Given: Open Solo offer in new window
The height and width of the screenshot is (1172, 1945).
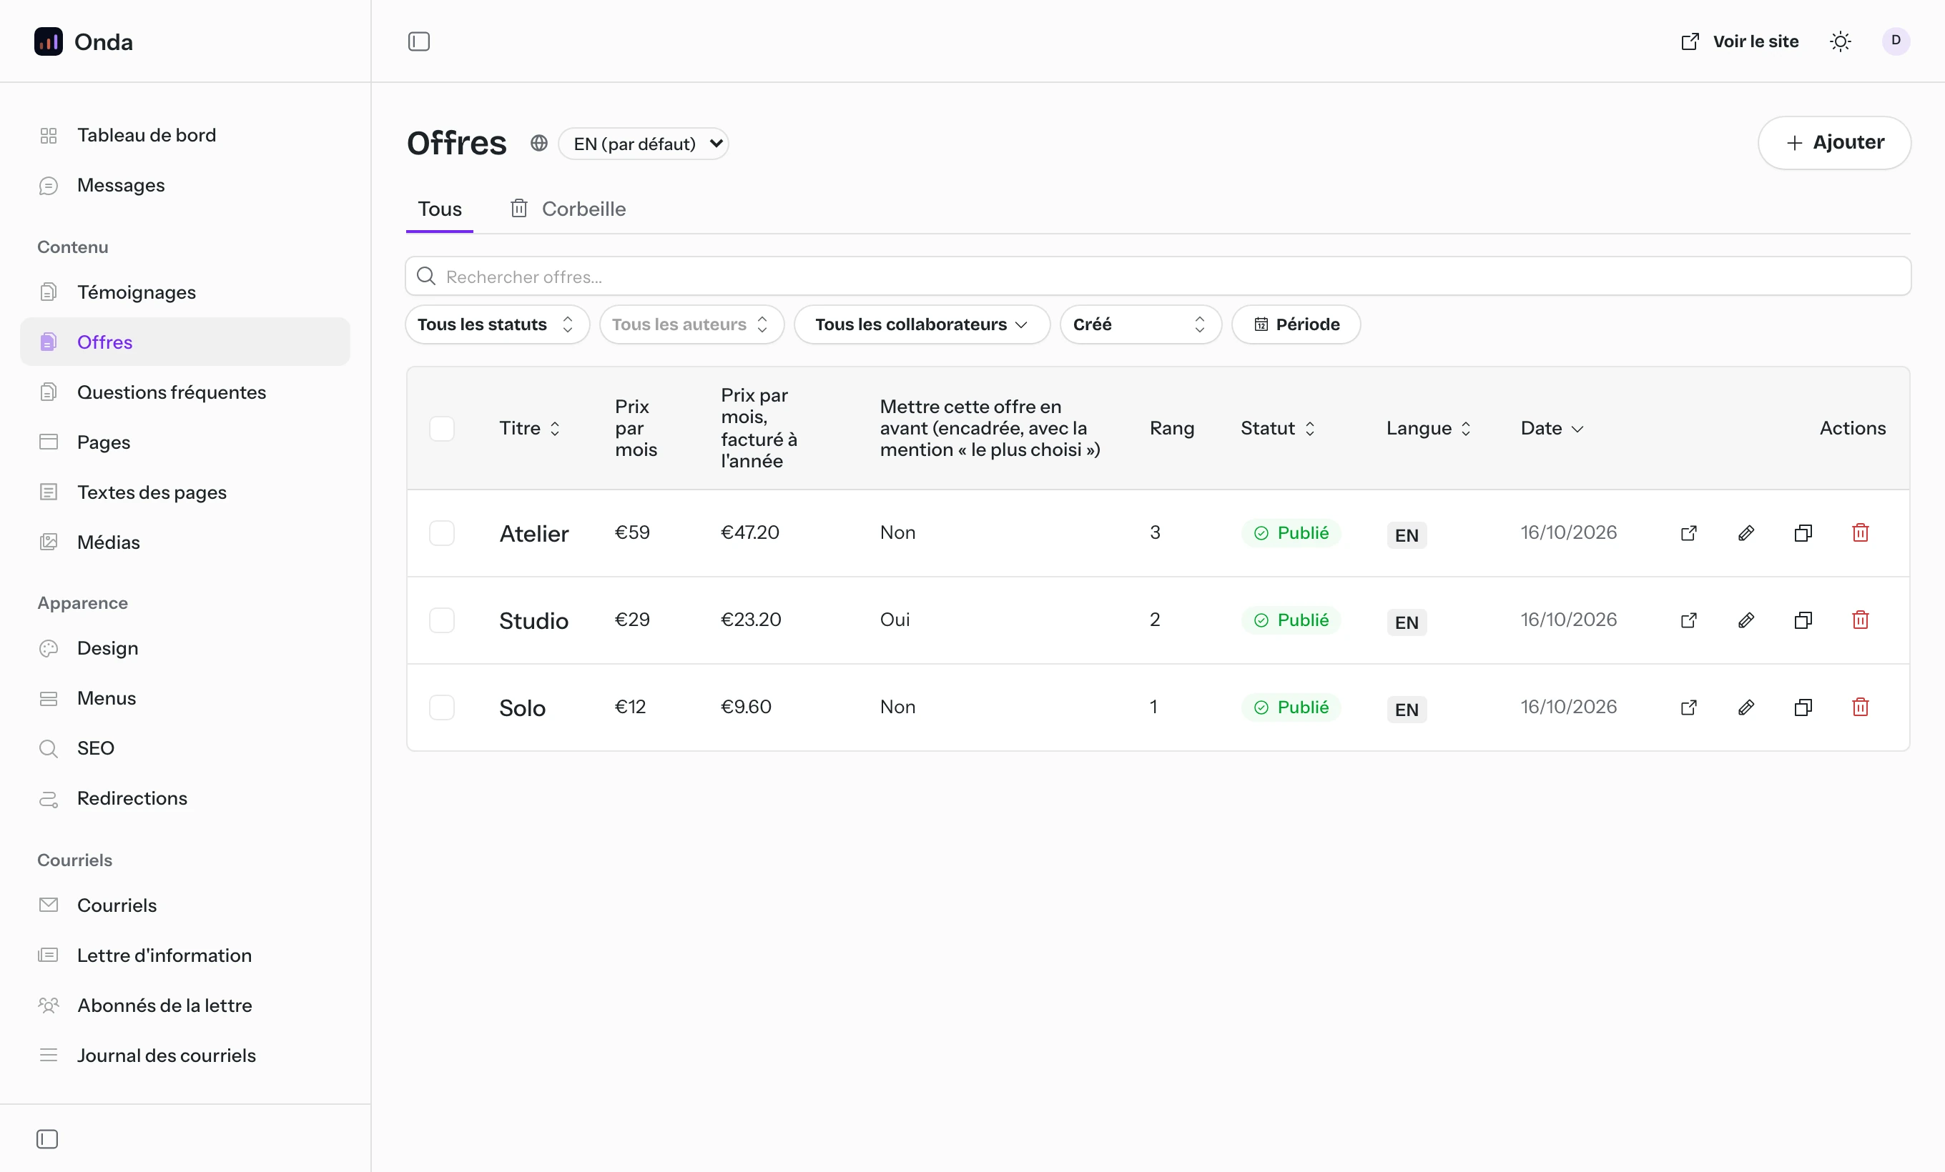Looking at the screenshot, I should (x=1688, y=707).
